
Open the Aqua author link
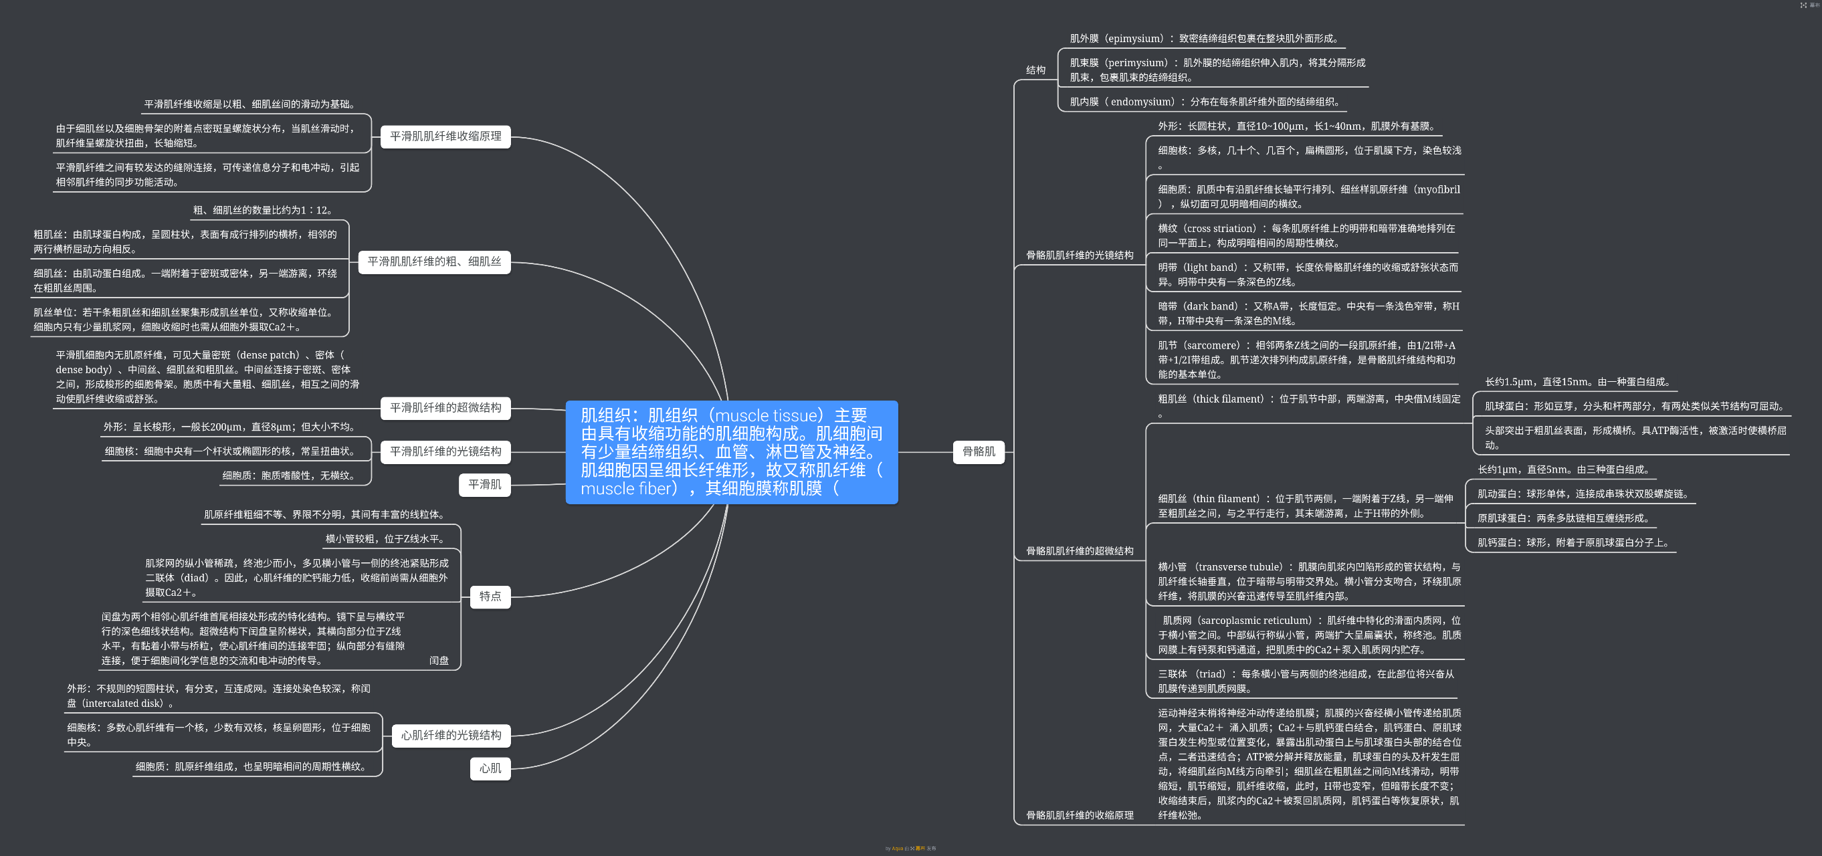pos(898,848)
